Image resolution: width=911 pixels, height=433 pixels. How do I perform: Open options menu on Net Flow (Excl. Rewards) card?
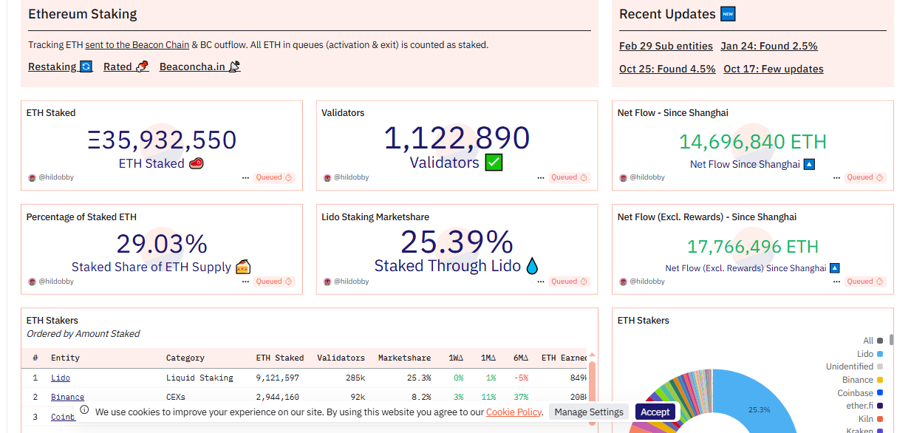836,282
